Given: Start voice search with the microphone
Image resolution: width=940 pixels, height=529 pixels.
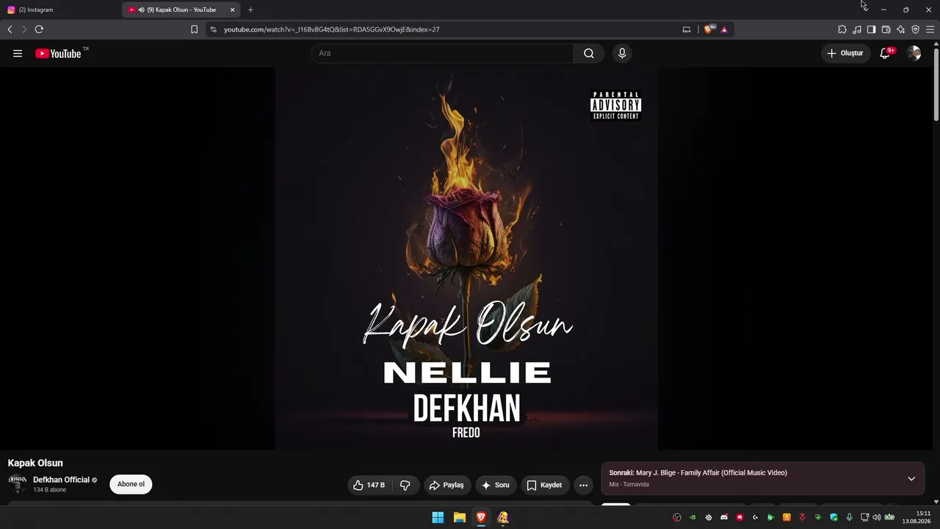Looking at the screenshot, I should coord(622,54).
